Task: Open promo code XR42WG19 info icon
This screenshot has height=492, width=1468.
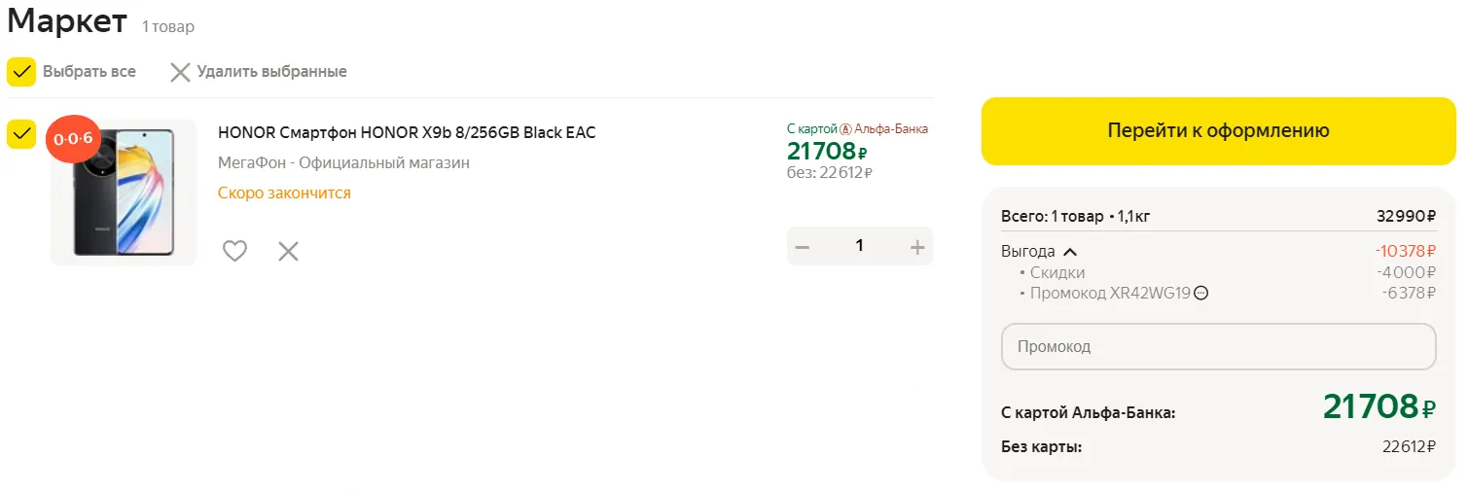Action: pyautogui.click(x=1200, y=293)
